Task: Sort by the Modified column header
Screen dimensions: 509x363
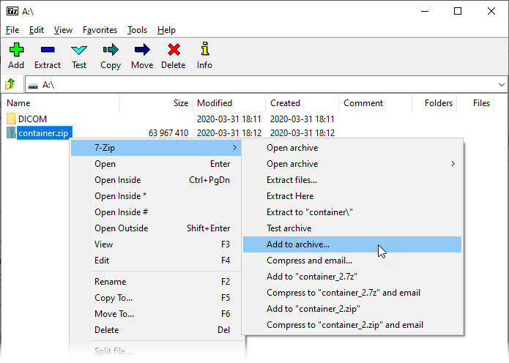Action: pos(229,103)
